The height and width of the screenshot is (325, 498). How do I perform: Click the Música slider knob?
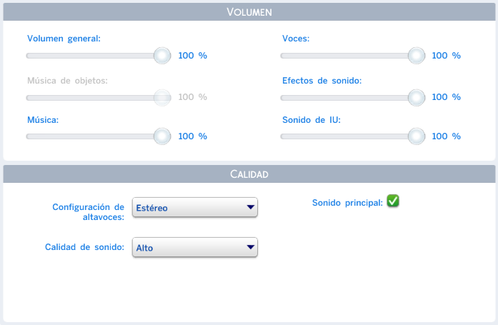pyautogui.click(x=162, y=136)
